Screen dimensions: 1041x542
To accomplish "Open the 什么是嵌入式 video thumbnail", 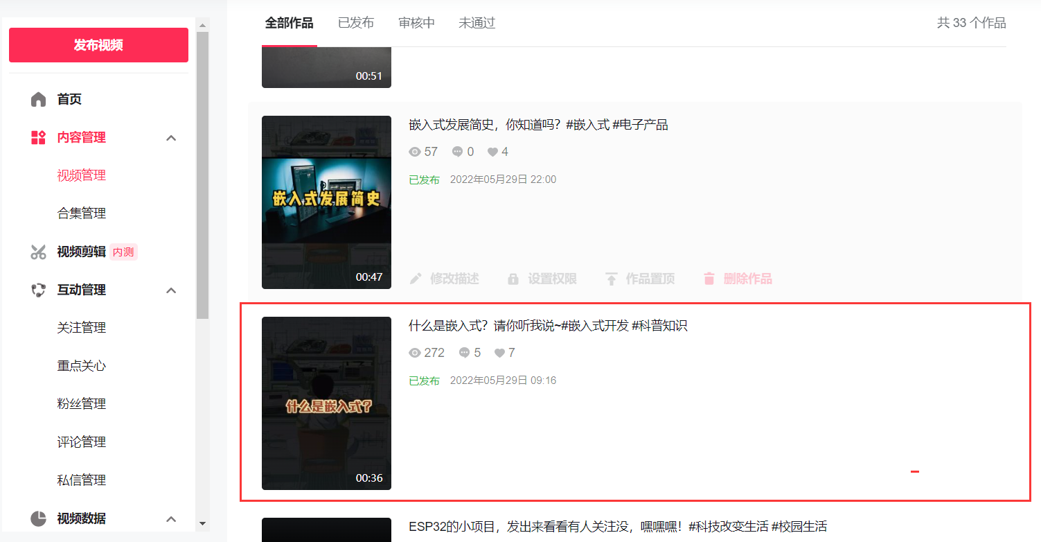I will (326, 403).
